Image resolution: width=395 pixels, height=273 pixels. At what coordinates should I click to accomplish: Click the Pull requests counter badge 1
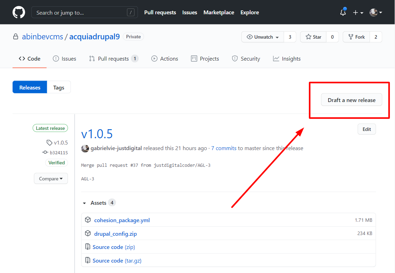[x=135, y=59]
